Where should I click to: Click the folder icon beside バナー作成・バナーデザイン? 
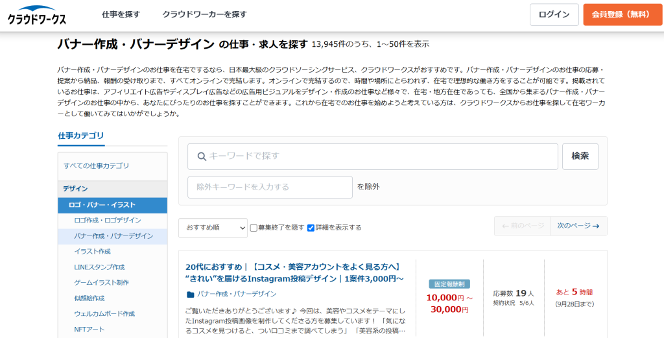191,295
